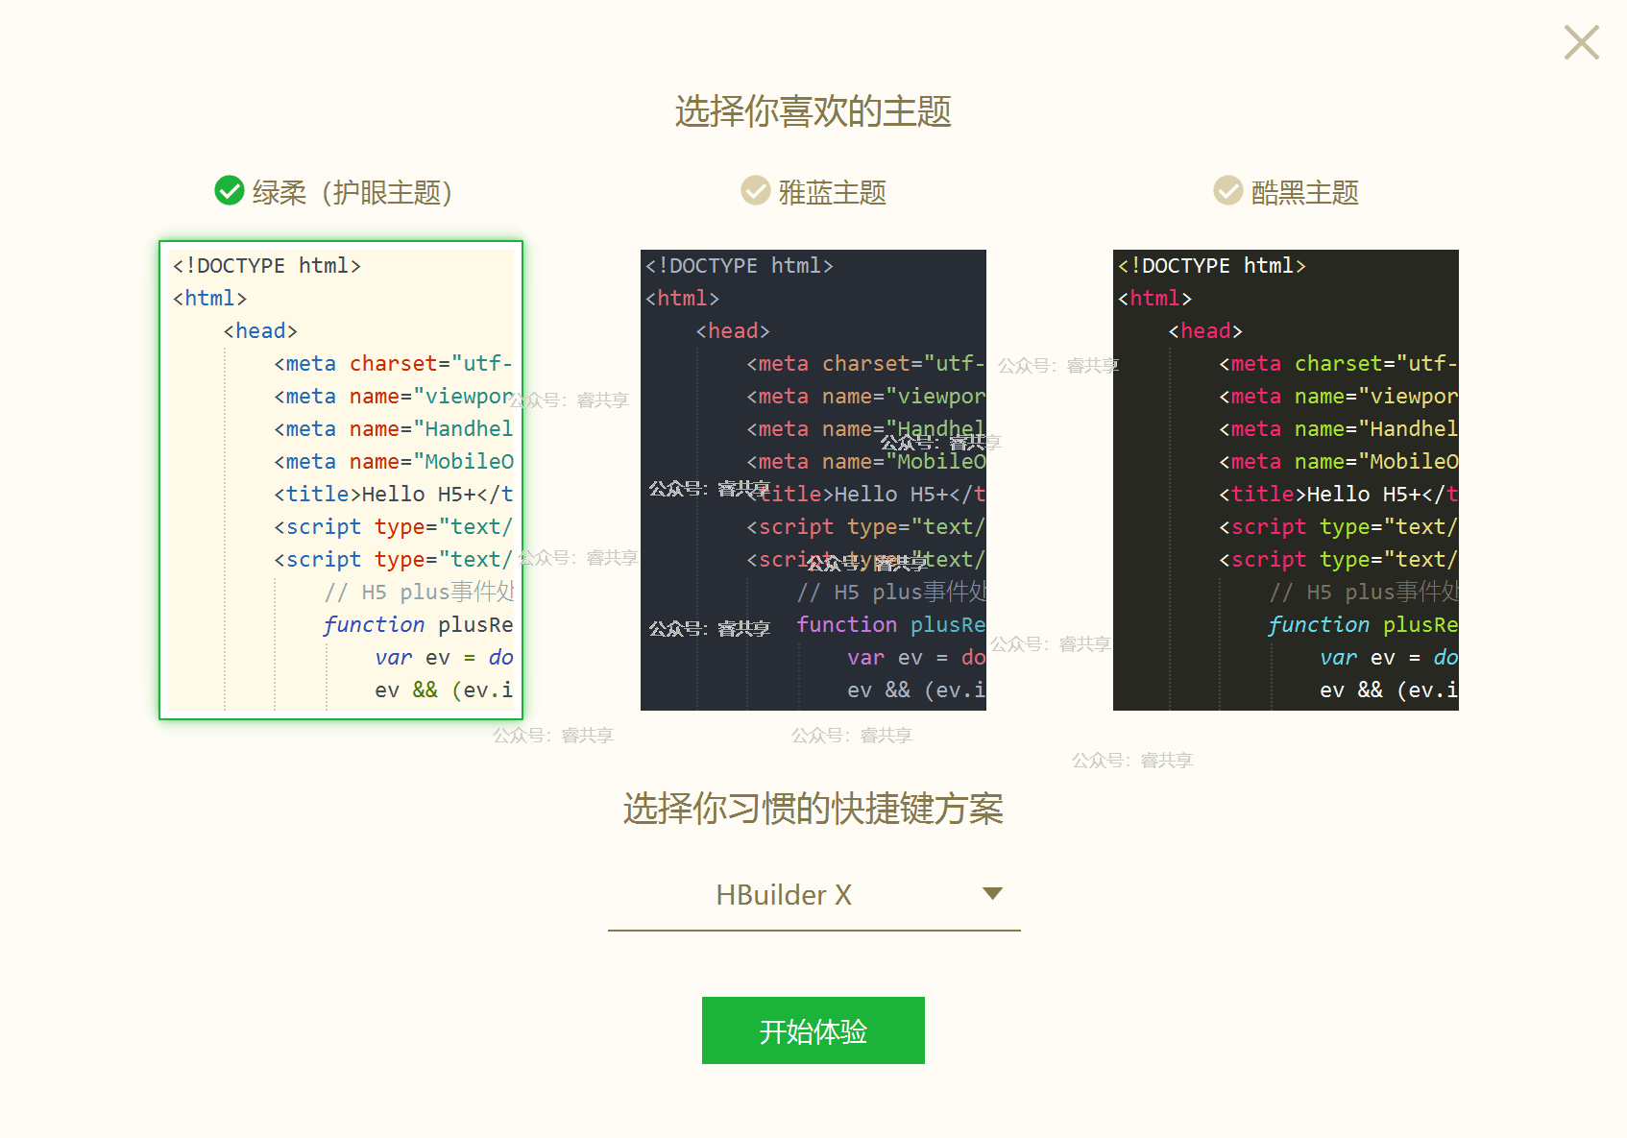The height and width of the screenshot is (1138, 1627).
Task: Select the green check icon for 绿柔 theme
Action: click(x=230, y=191)
